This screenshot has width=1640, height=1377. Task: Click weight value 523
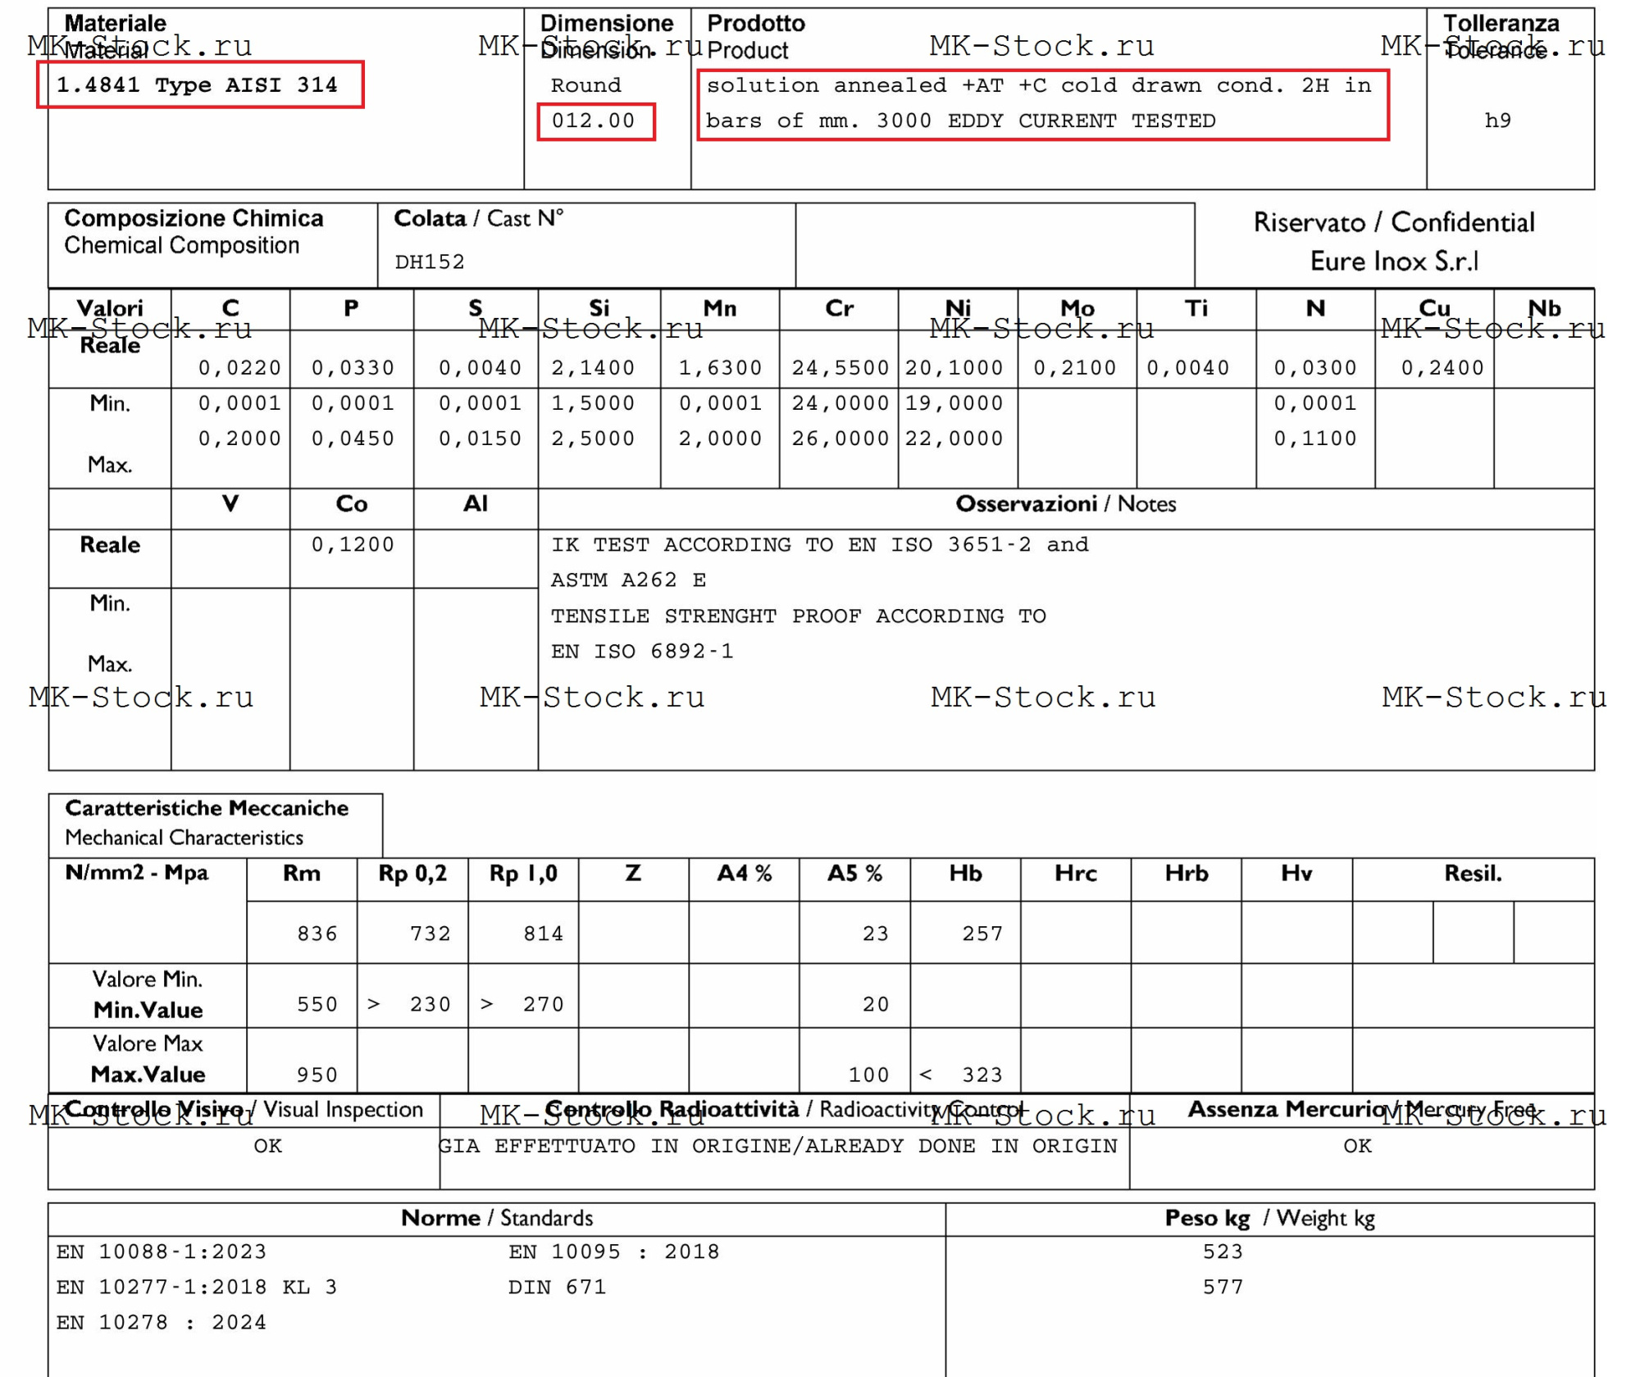pos(1223,1252)
